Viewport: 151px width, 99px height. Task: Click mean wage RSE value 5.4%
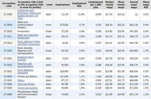click(x=146, y=43)
